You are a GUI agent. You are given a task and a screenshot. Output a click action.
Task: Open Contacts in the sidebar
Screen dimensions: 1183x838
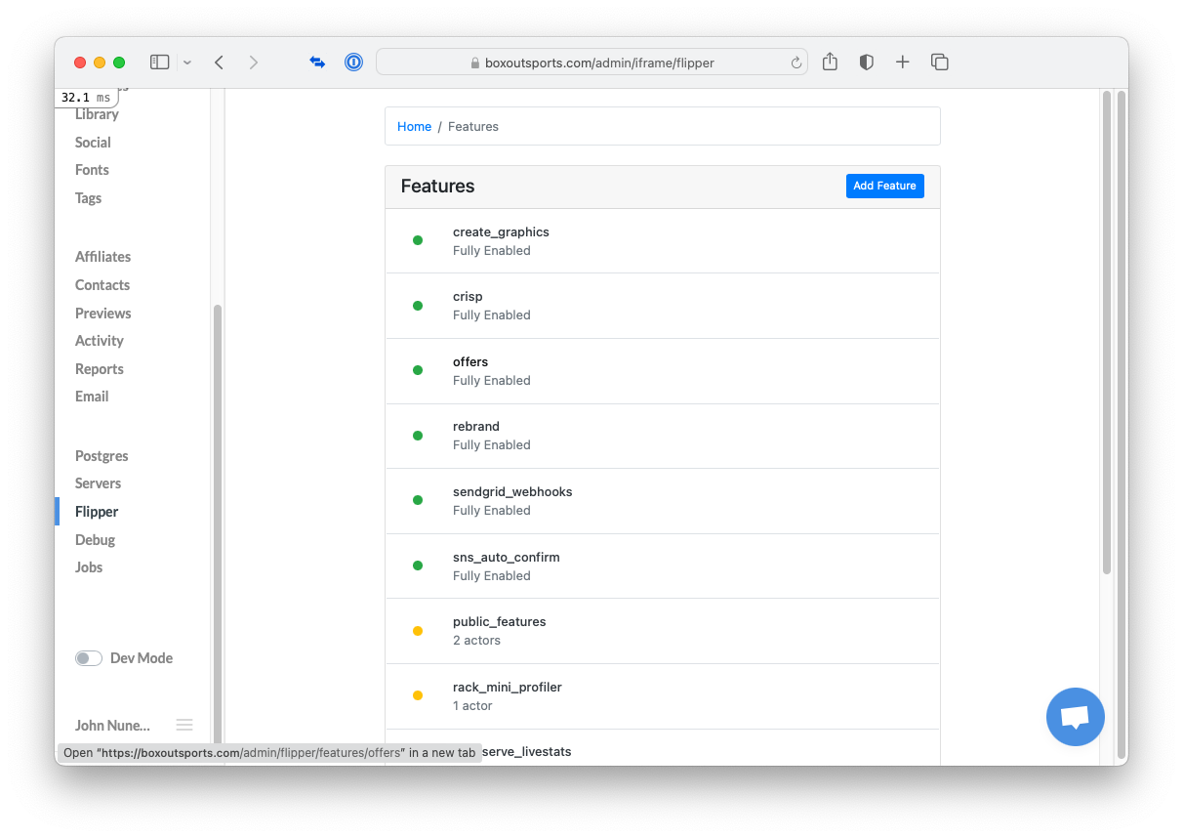click(x=102, y=285)
